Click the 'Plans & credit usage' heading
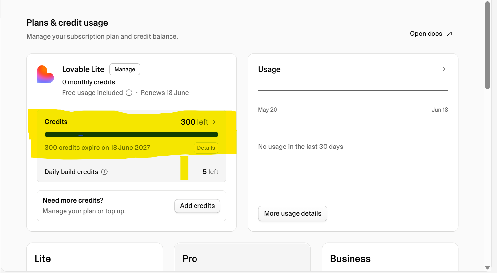Image resolution: width=497 pixels, height=273 pixels. [x=67, y=23]
